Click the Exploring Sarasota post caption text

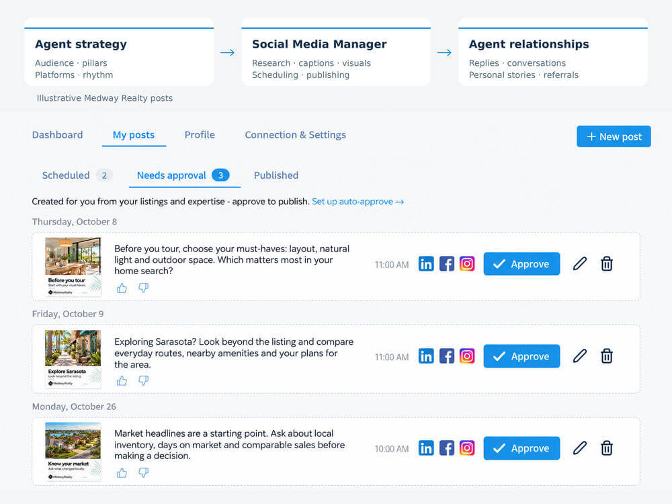(234, 353)
